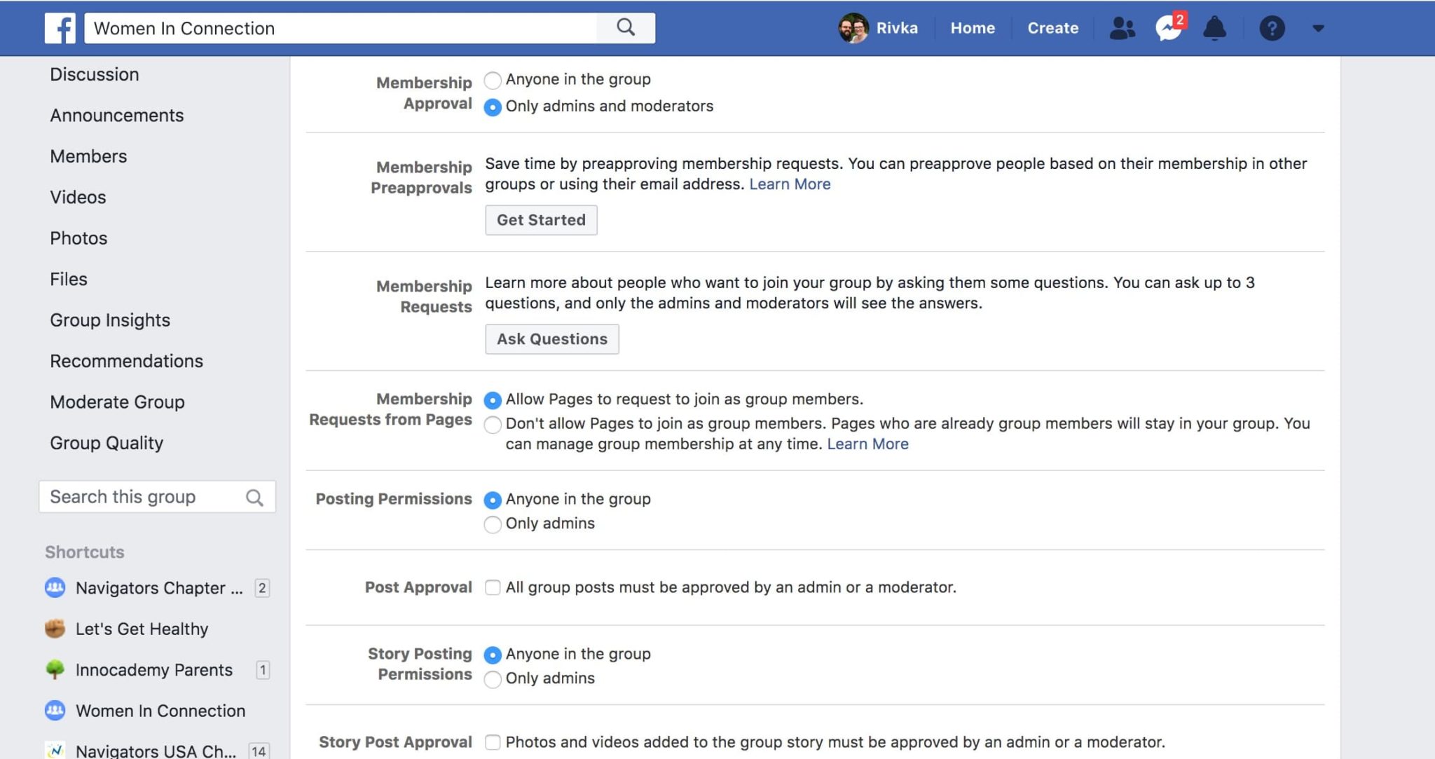Open Learn More about Pages membership
1435x759 pixels.
pos(867,444)
